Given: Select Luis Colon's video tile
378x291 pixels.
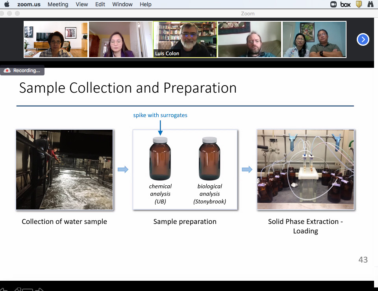Looking at the screenshot, I should pyautogui.click(x=185, y=39).
